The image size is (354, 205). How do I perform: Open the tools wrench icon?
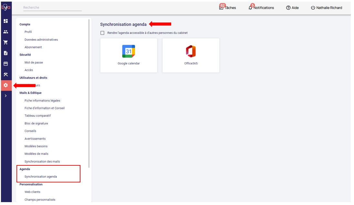[x=5, y=74]
